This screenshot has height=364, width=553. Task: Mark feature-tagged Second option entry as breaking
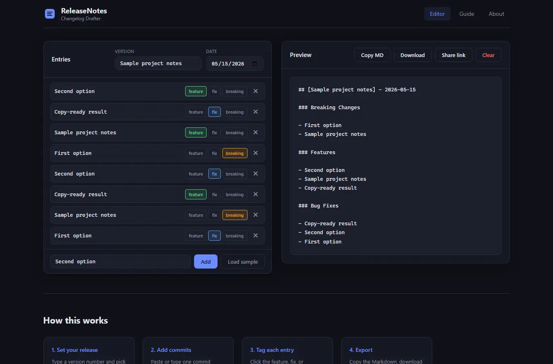tap(235, 91)
